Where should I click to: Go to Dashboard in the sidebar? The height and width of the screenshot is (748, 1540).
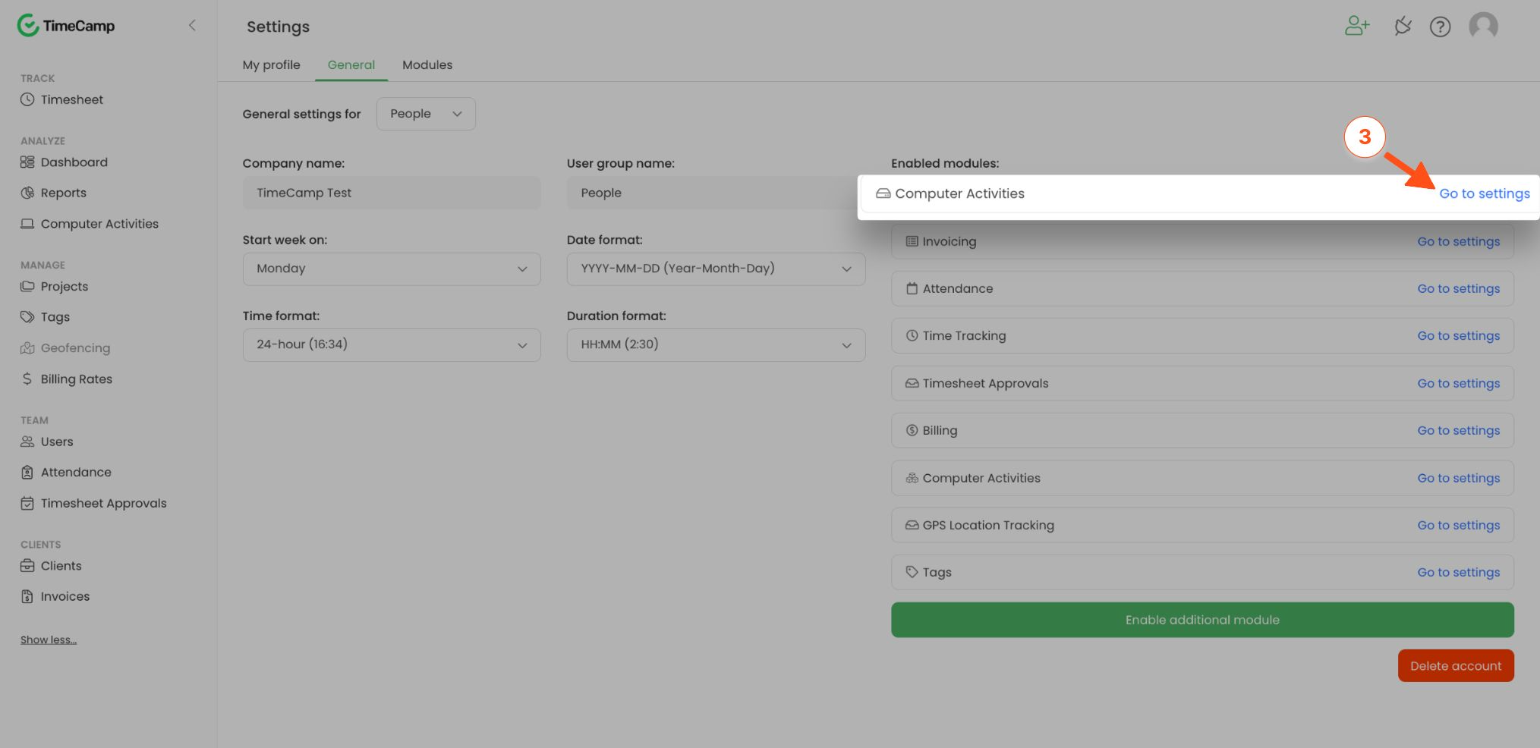[74, 162]
